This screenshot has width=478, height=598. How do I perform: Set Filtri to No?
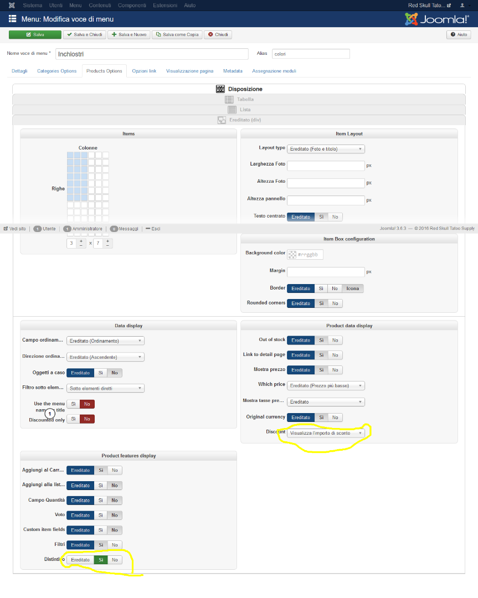point(115,545)
